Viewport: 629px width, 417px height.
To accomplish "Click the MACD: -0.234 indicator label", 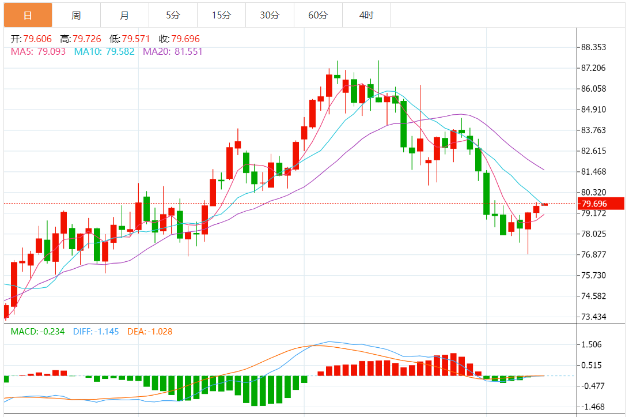I will click(x=37, y=332).
